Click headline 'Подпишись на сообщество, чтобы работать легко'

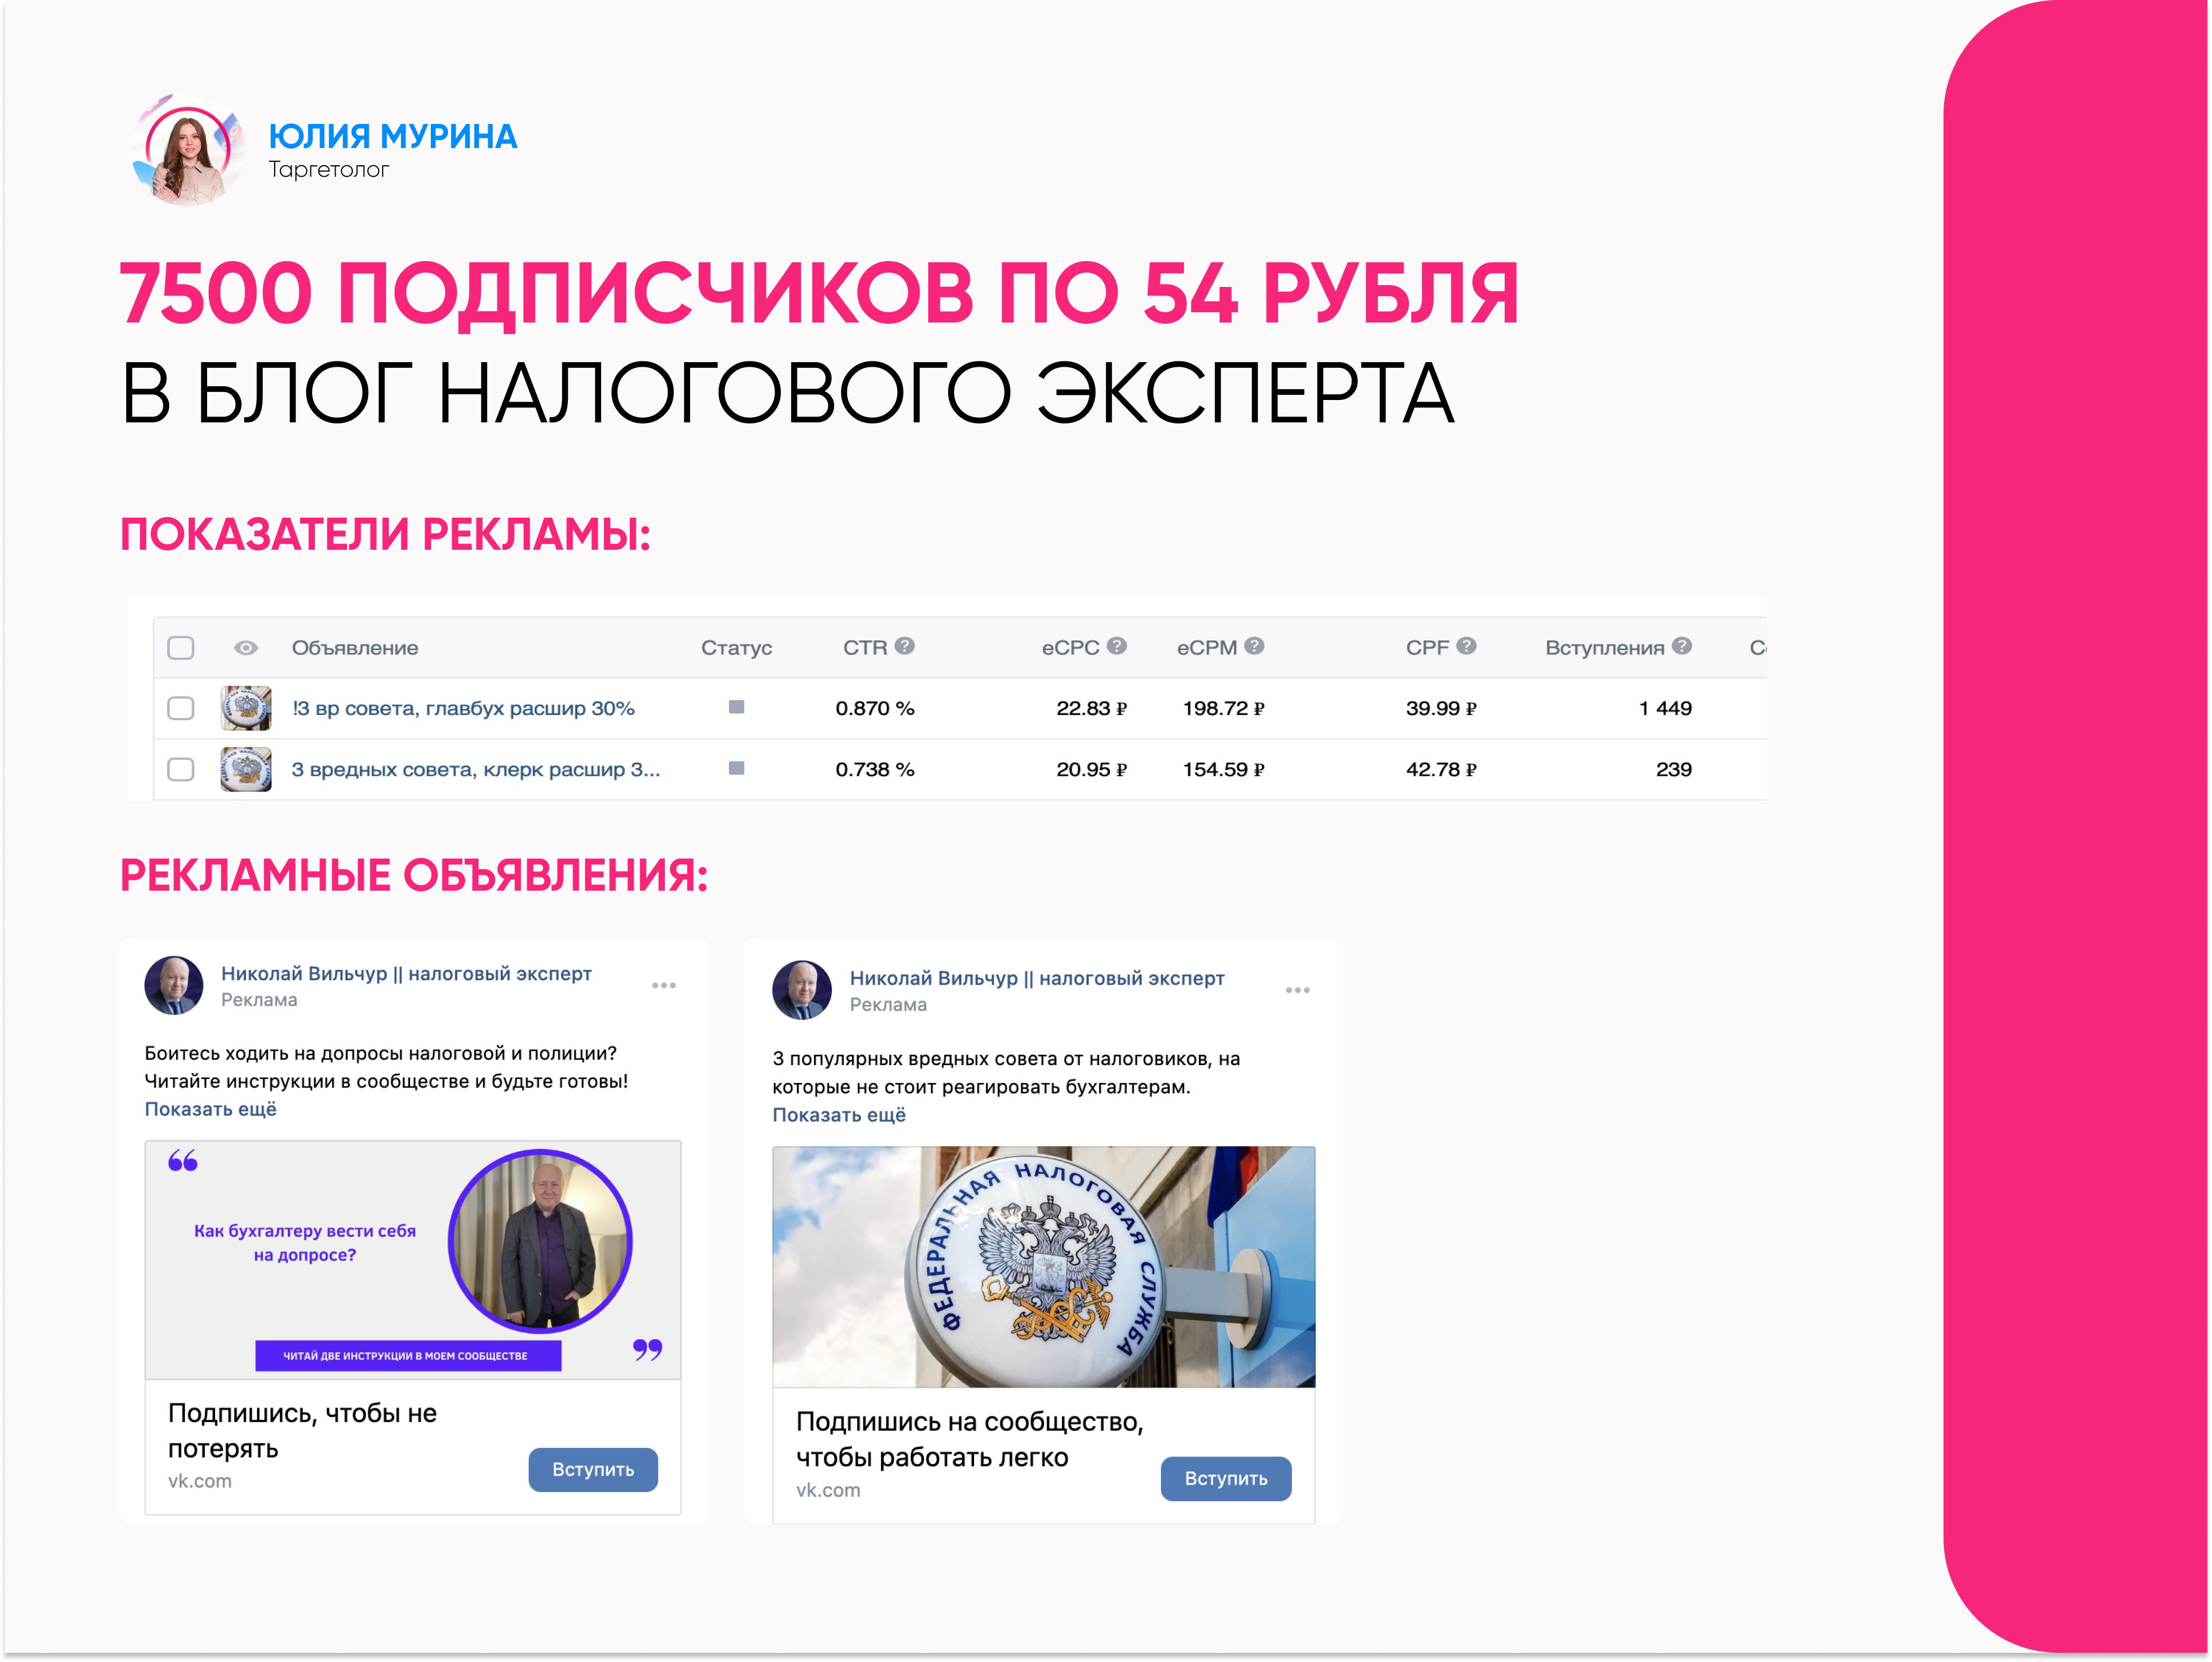point(970,1440)
